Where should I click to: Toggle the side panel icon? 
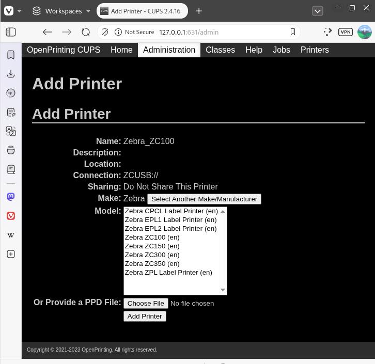pos(11,32)
